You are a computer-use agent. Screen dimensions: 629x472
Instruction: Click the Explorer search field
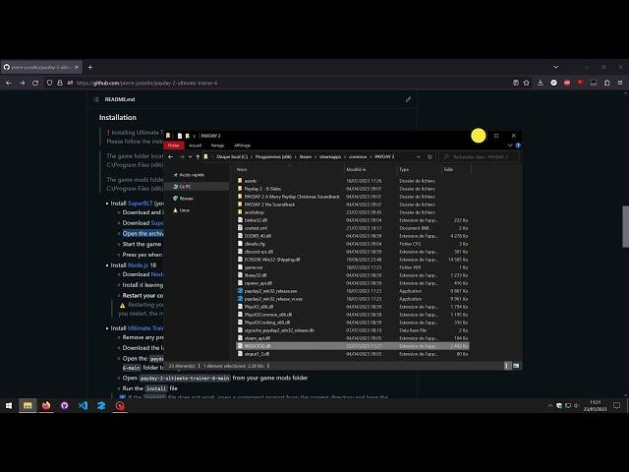480,157
